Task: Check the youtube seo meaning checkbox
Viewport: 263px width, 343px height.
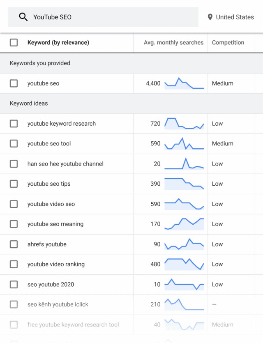Action: coord(14,224)
